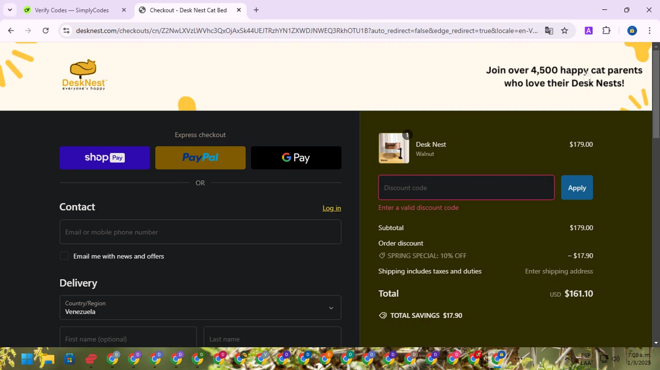Viewport: 660px width, 370px height.
Task: Click the Desk Nest product thumbnail
Action: (x=394, y=148)
